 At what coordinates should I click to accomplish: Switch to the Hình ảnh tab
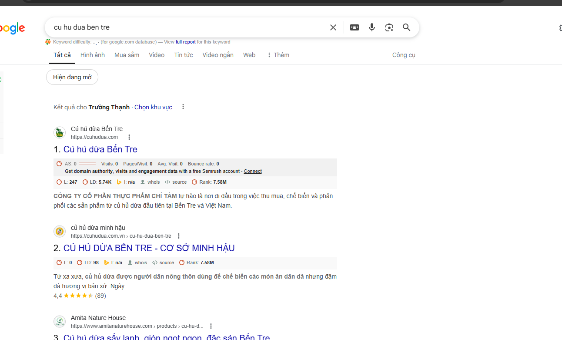[x=93, y=55]
